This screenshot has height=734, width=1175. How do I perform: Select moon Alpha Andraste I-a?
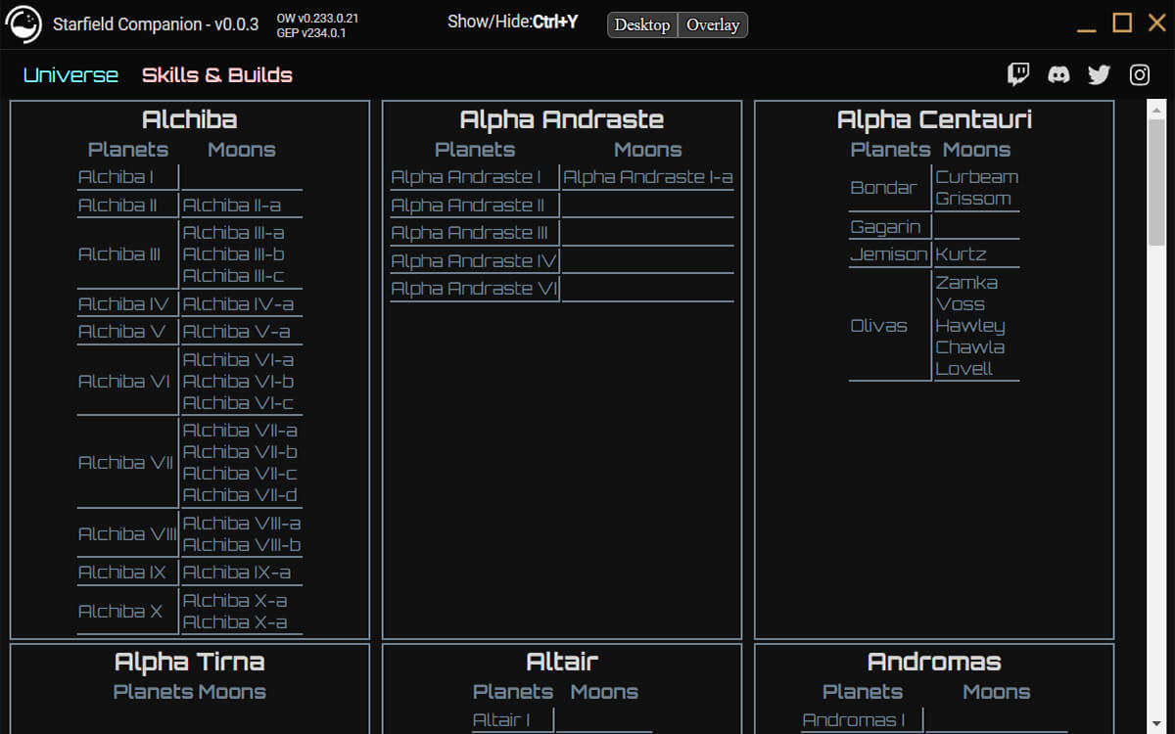[646, 177]
